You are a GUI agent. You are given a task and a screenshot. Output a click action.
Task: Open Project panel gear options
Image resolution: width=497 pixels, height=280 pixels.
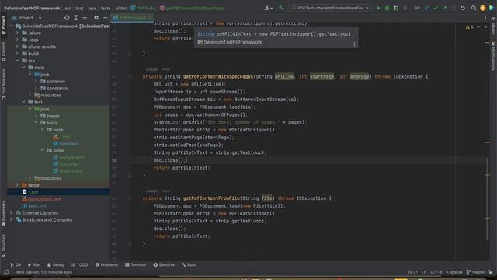coord(96,18)
